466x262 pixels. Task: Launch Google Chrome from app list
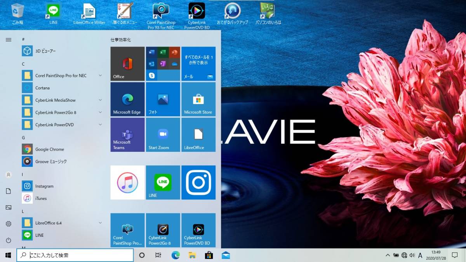(62, 149)
